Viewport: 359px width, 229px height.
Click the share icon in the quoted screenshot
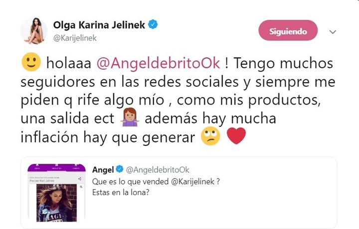point(80,179)
